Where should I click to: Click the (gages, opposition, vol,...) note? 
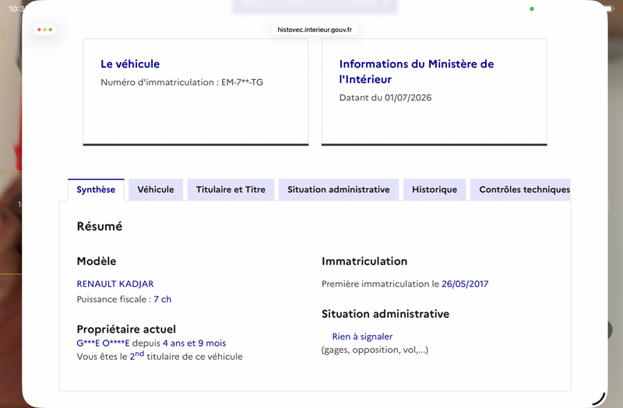point(375,350)
